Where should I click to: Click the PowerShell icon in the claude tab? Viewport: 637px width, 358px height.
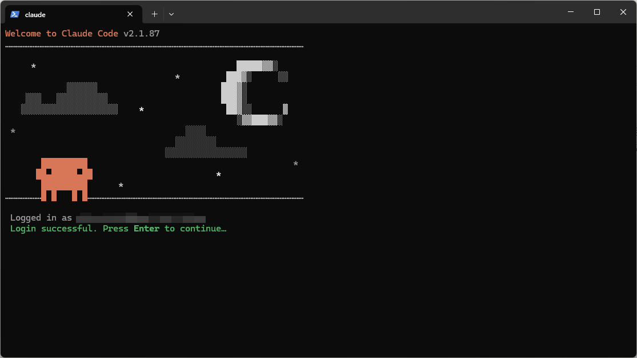pos(15,14)
